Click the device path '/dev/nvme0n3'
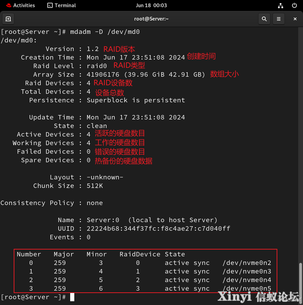Screen dimensions: 303x305 [x=247, y=271]
